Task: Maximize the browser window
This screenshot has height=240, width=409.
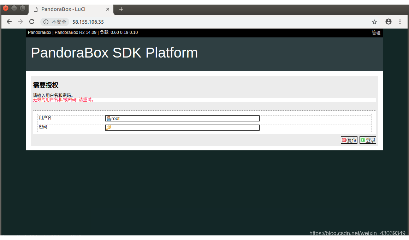Action: tap(23, 8)
